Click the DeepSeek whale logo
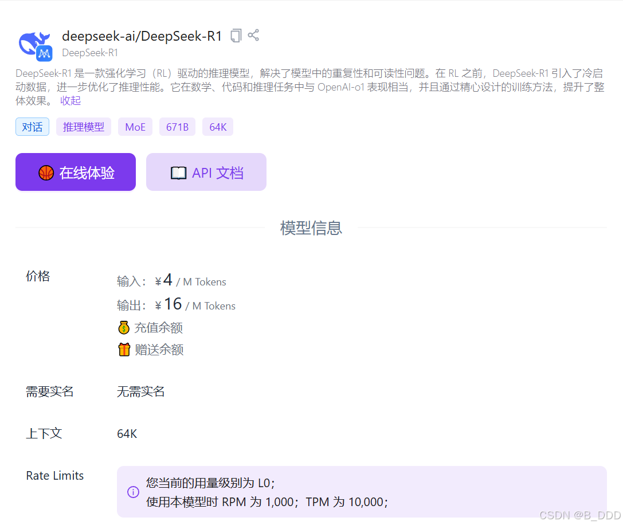This screenshot has height=525, width=623. (36, 46)
